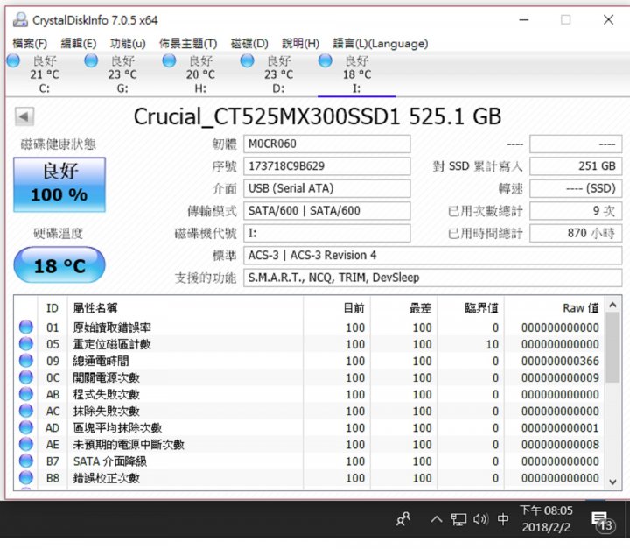Viewport: 630px width, 549px height.
Task: Click the scroll down arrow of attribute list
Action: tap(612, 482)
